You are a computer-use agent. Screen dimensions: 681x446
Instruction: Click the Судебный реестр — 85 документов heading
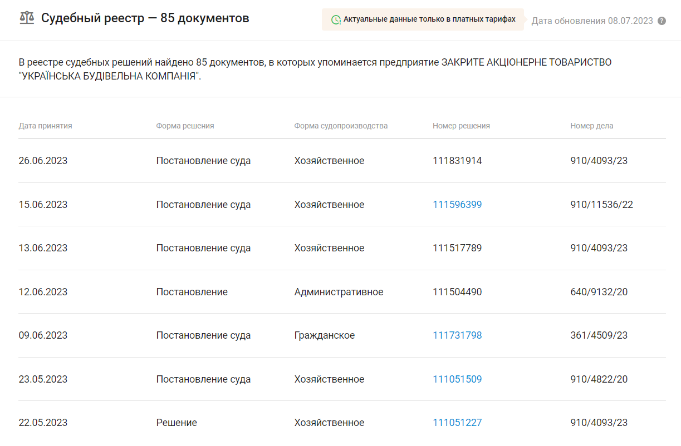pos(145,18)
